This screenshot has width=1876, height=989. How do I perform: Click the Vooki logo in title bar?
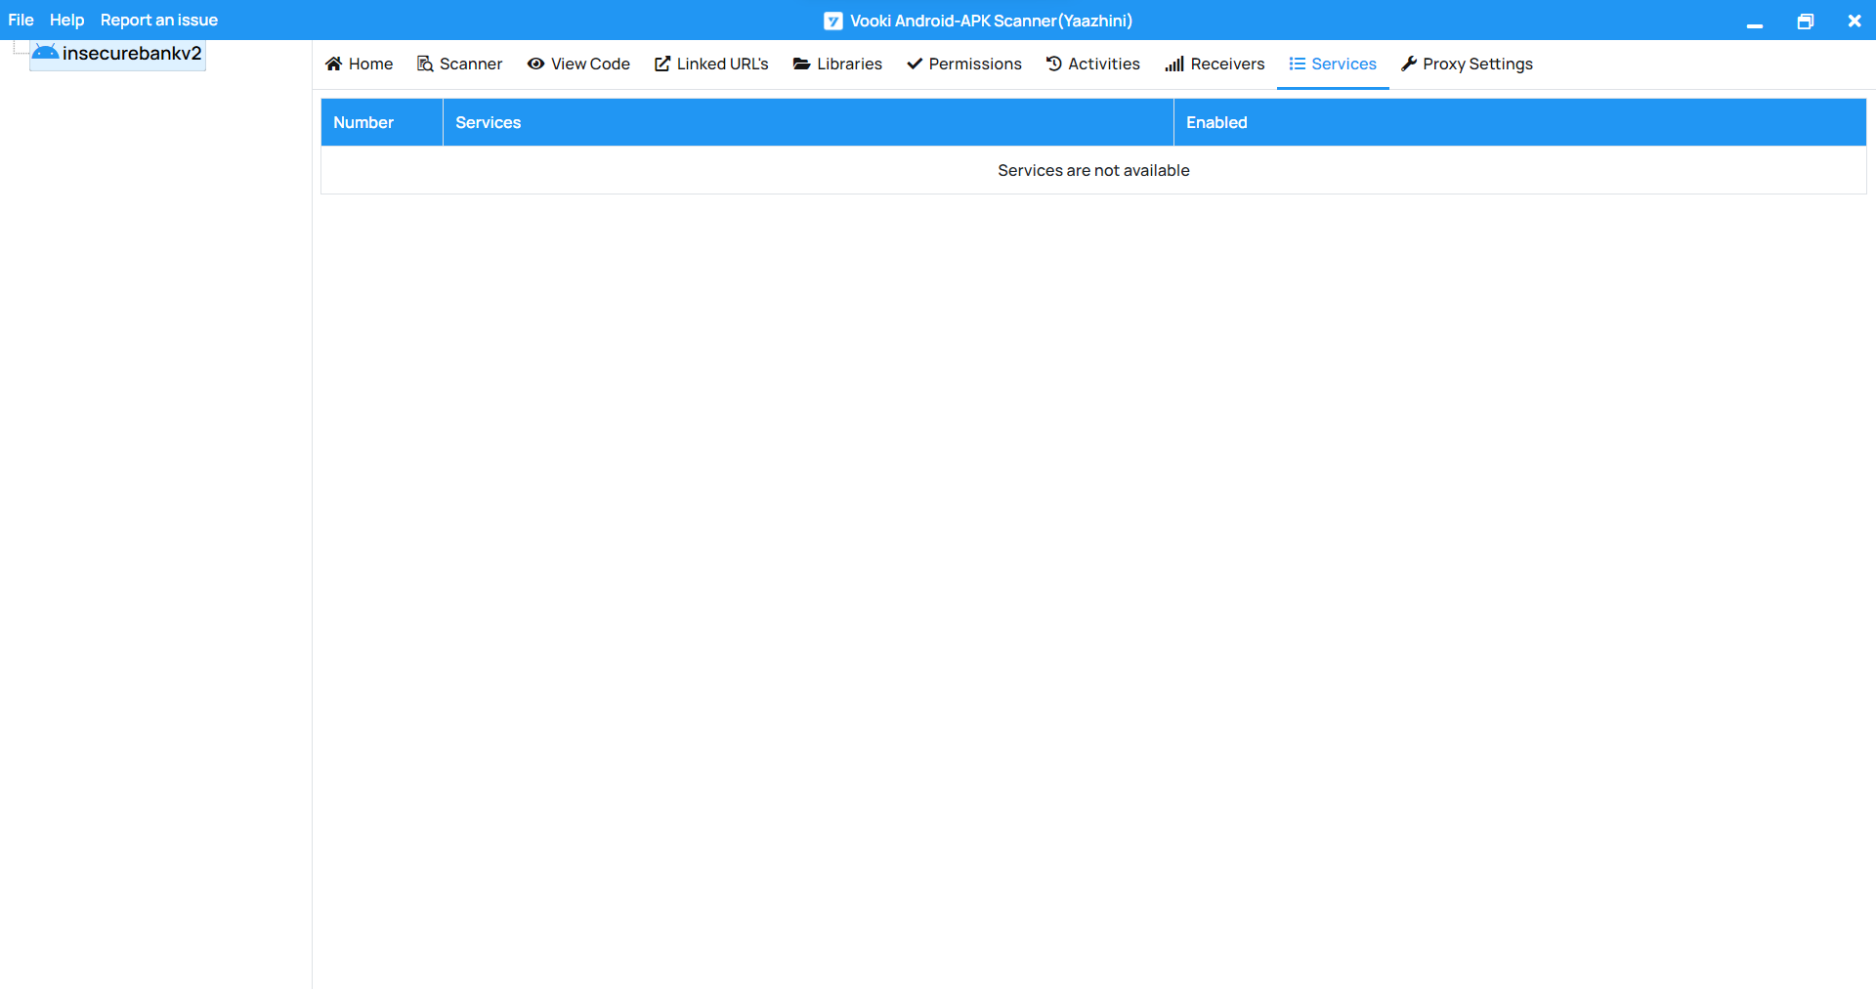(x=833, y=21)
